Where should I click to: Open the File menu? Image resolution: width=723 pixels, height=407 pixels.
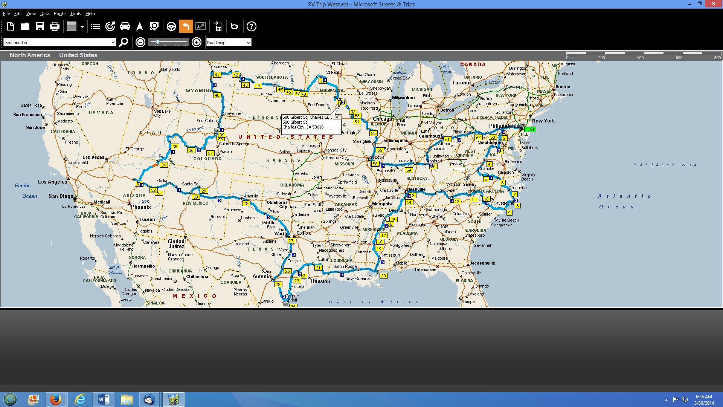coord(6,14)
